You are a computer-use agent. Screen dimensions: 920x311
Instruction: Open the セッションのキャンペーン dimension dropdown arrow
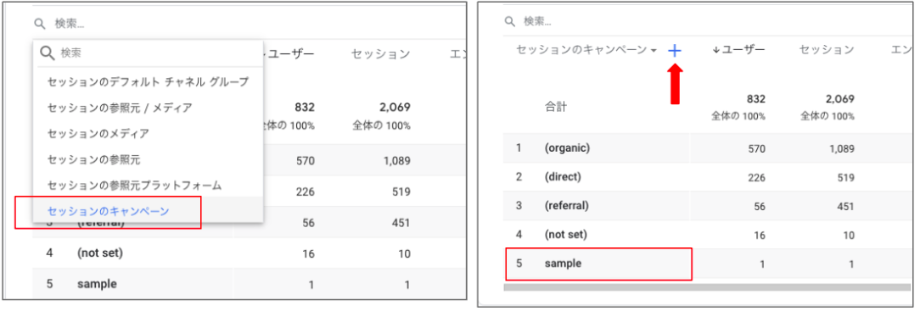tap(654, 51)
